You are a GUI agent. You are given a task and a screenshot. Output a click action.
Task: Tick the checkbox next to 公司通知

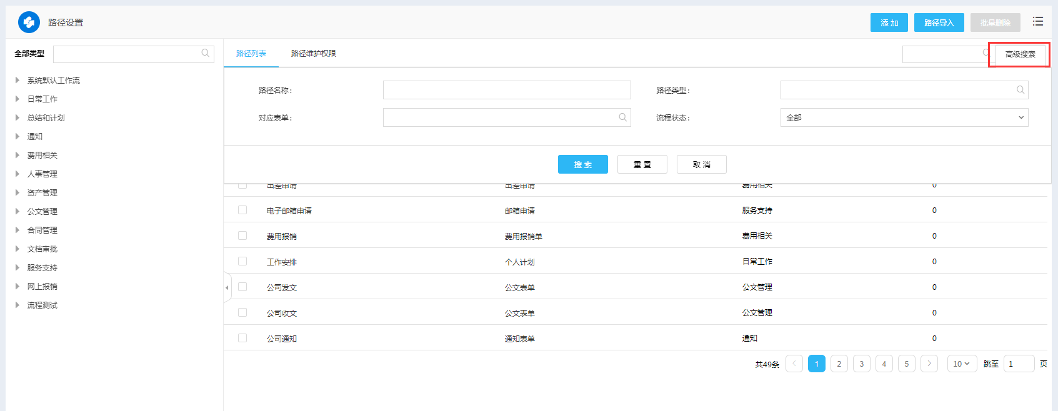(242, 339)
